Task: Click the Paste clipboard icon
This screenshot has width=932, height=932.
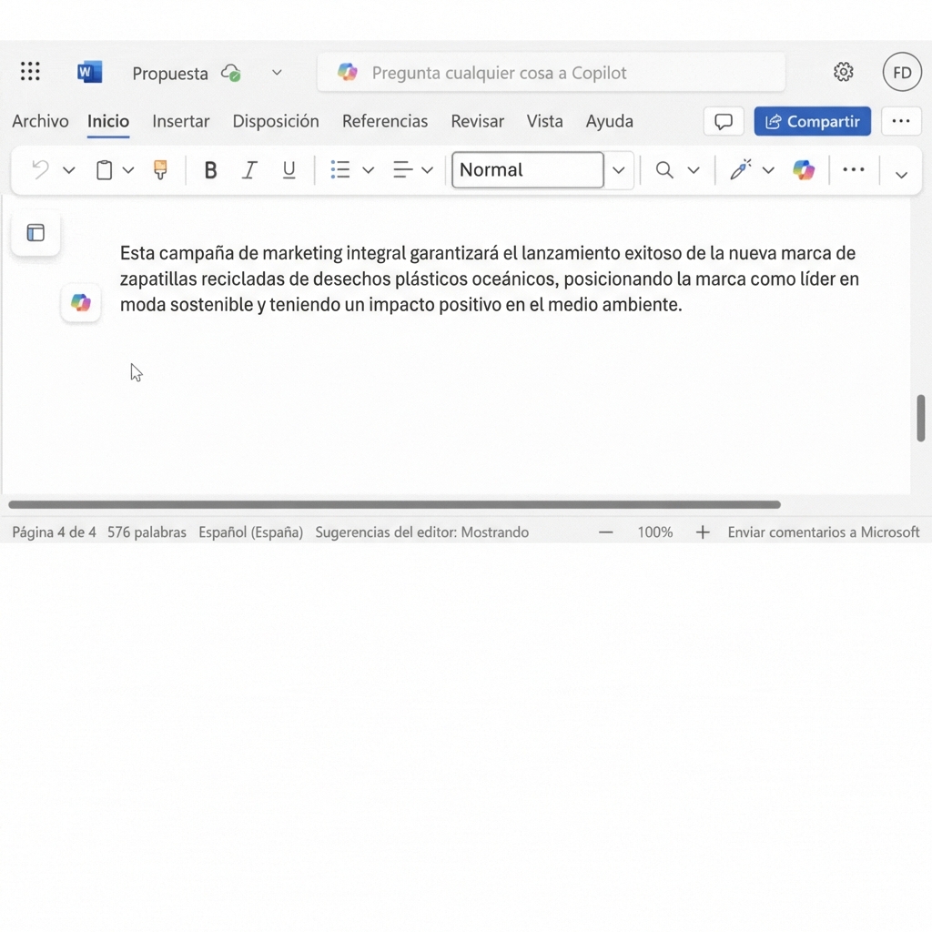Action: 105,169
